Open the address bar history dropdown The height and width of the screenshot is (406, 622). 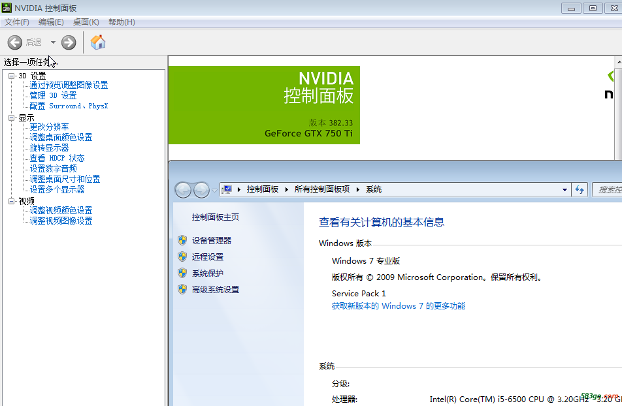565,190
